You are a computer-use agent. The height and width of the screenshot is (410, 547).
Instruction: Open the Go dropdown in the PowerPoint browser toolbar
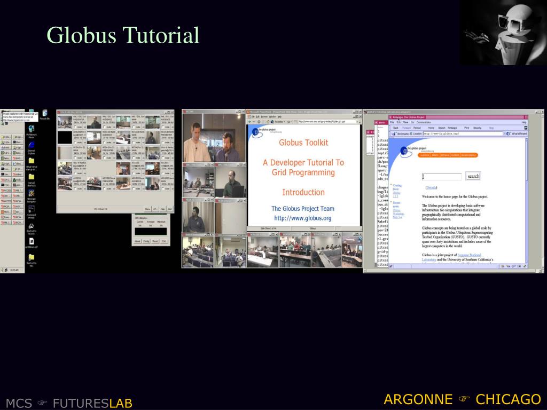[x=290, y=122]
